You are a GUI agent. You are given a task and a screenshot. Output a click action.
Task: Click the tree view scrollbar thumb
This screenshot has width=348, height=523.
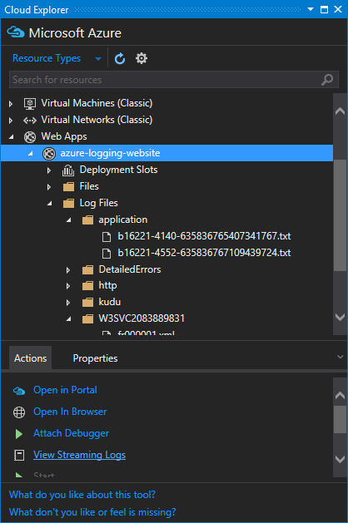340,215
